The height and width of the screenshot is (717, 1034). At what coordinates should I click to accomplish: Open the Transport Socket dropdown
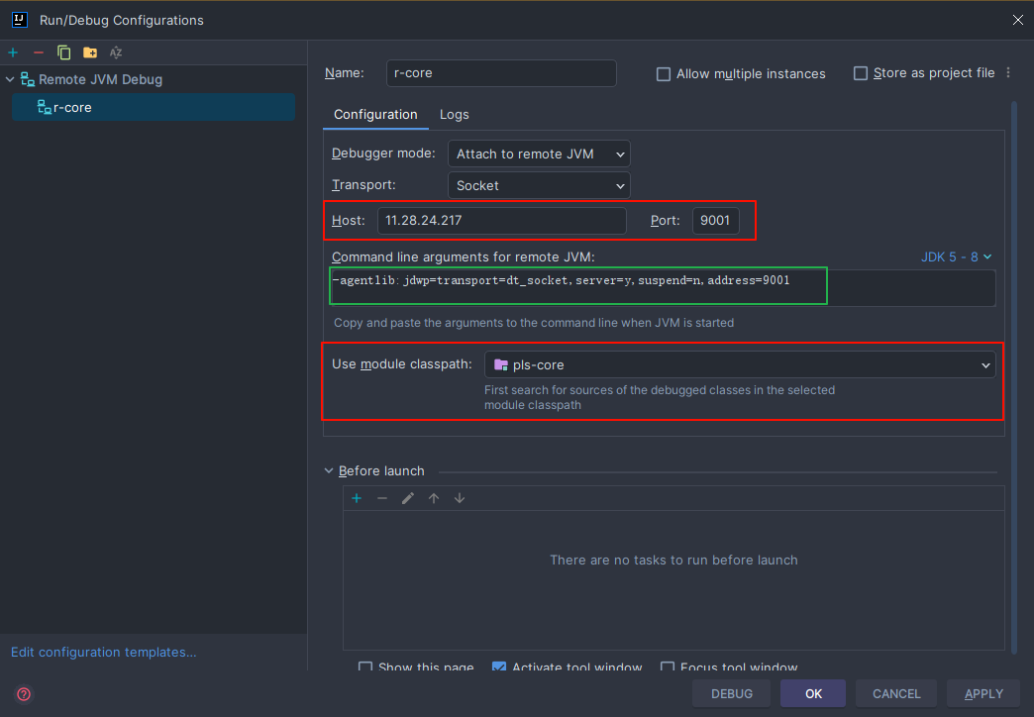(539, 185)
